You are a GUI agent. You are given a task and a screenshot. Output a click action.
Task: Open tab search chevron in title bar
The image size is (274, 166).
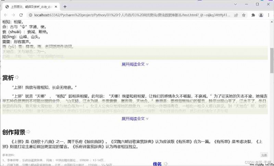click(236, 4)
